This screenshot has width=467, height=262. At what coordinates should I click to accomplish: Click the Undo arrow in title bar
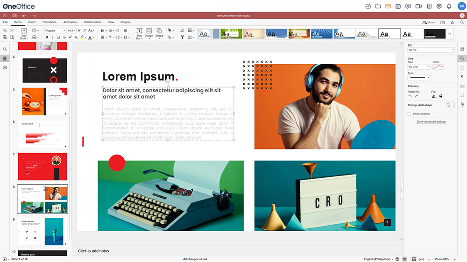(24, 15)
